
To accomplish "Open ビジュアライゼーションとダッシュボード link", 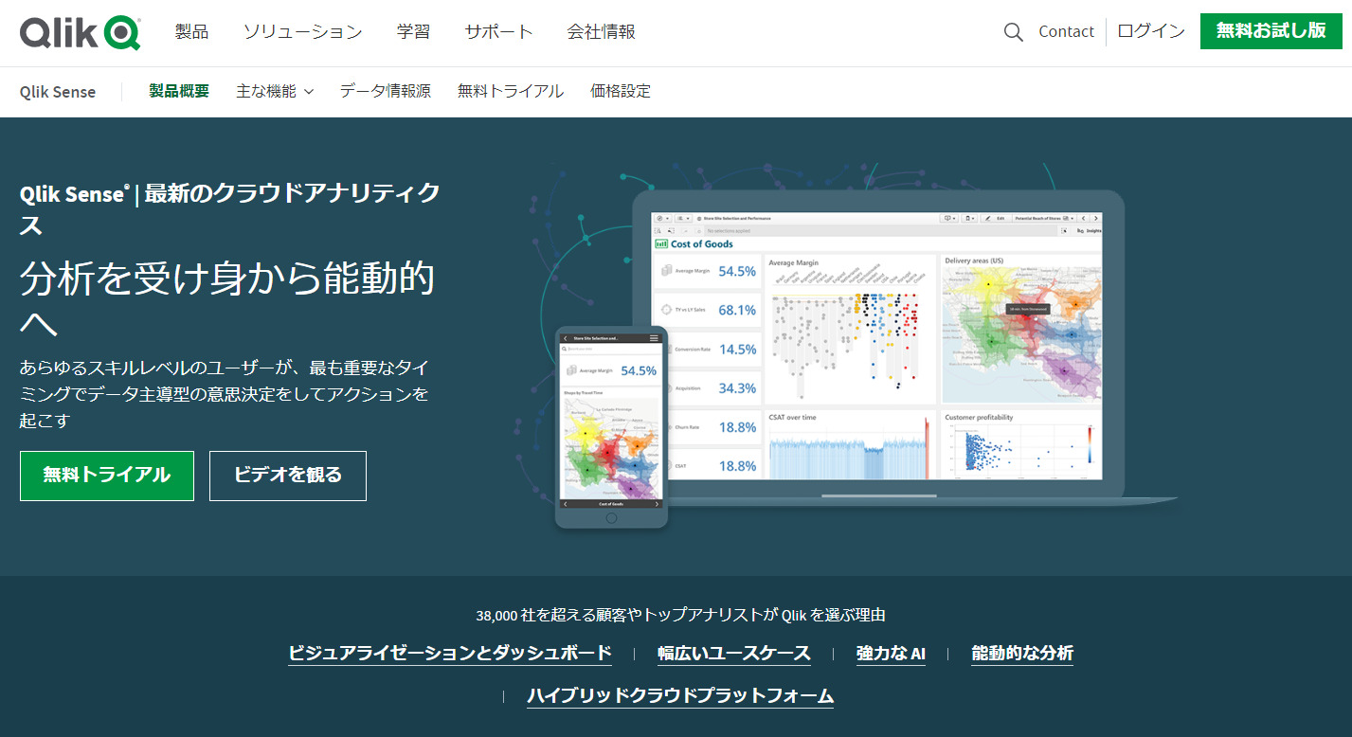I will tap(450, 654).
